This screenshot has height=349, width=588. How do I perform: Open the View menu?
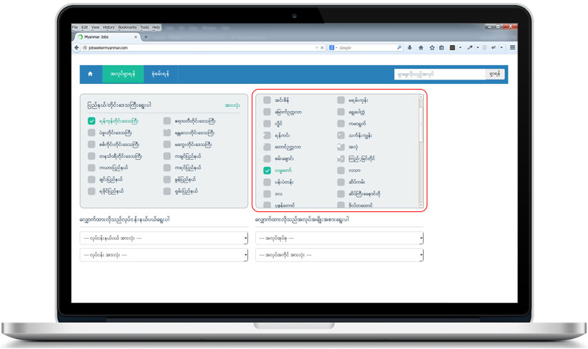coord(95,27)
